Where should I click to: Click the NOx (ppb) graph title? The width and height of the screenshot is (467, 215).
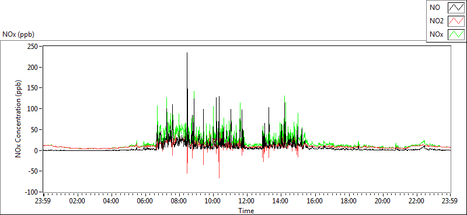[19, 34]
